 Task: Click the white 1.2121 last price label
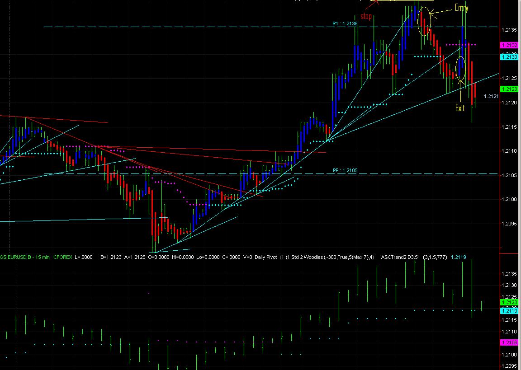491,96
